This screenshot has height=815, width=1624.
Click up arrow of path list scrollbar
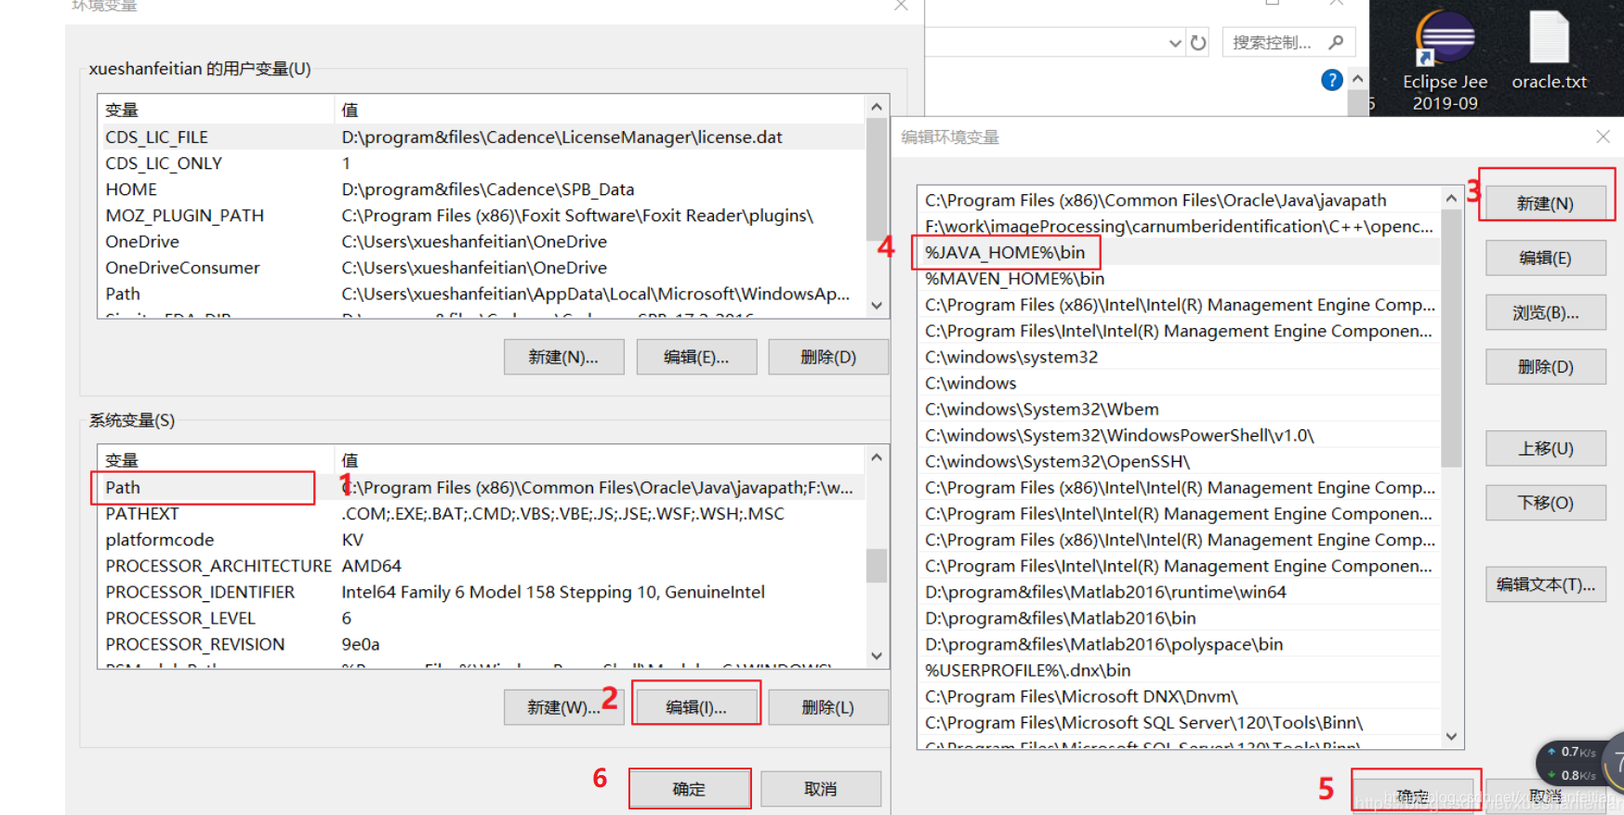tap(1451, 198)
